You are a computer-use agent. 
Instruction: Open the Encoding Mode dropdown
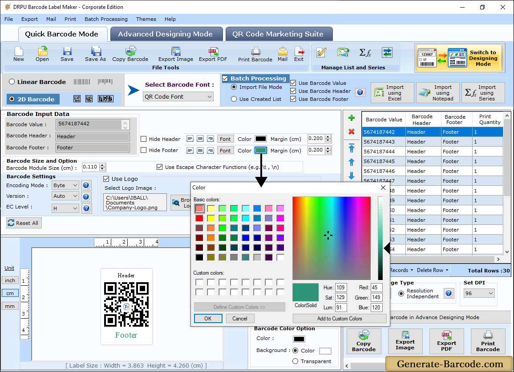[x=65, y=185]
